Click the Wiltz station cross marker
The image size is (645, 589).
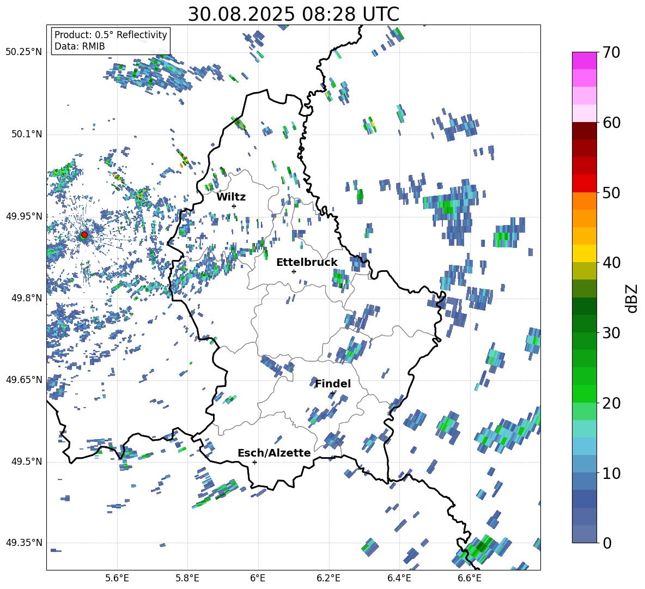(x=234, y=206)
